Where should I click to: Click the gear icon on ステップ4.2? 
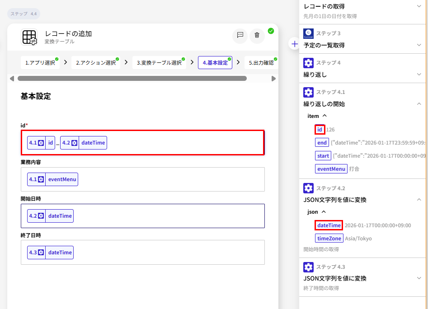[x=308, y=188]
